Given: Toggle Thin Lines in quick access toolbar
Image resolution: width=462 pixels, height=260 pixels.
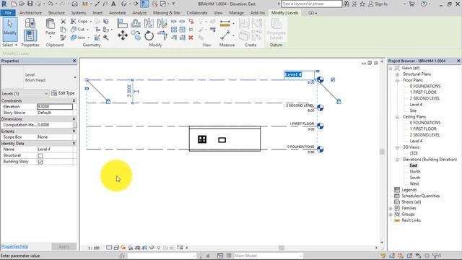Looking at the screenshot, I should tap(144, 4).
